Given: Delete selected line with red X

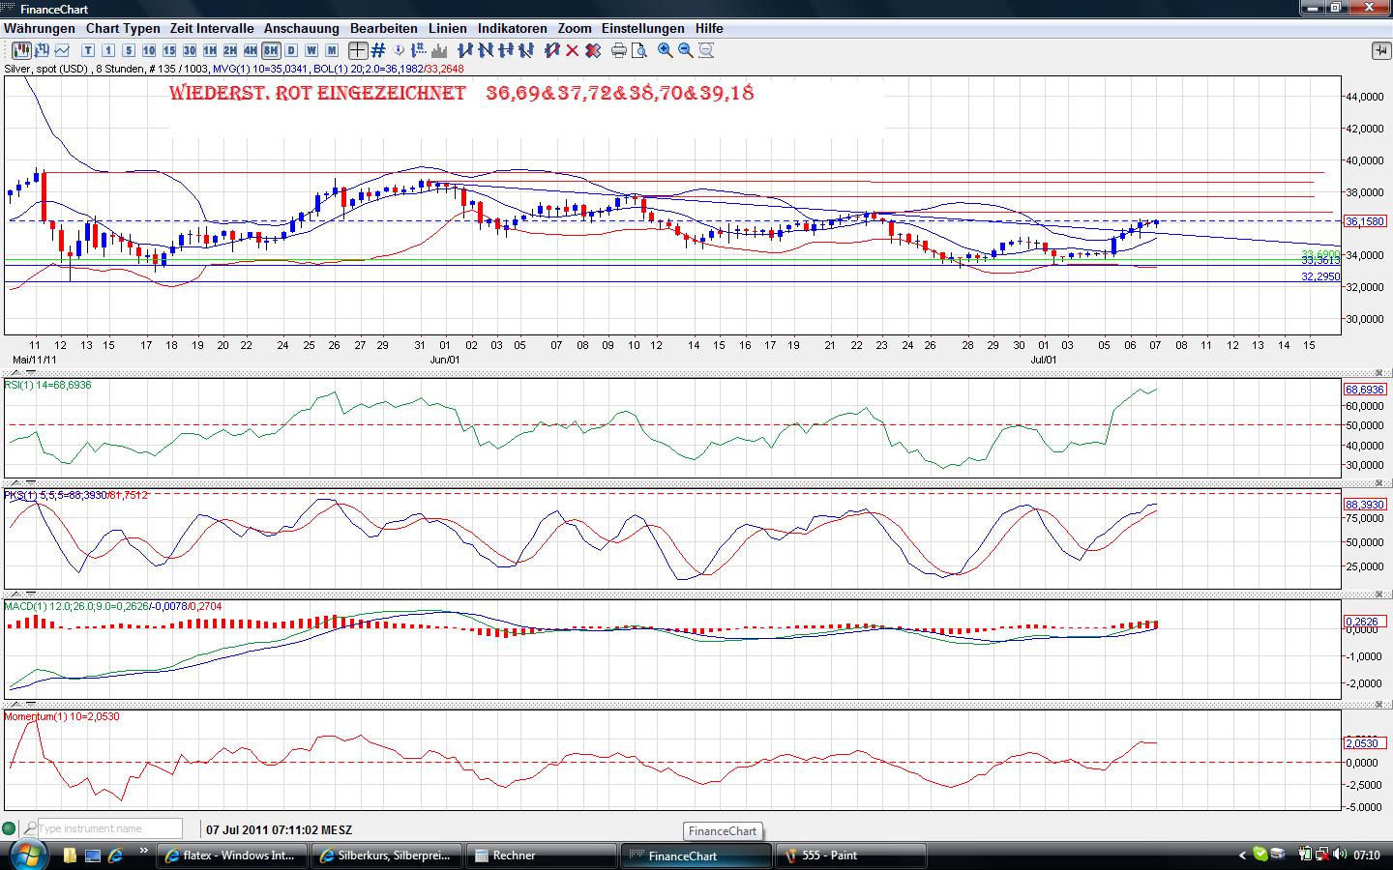Looking at the screenshot, I should (x=573, y=50).
